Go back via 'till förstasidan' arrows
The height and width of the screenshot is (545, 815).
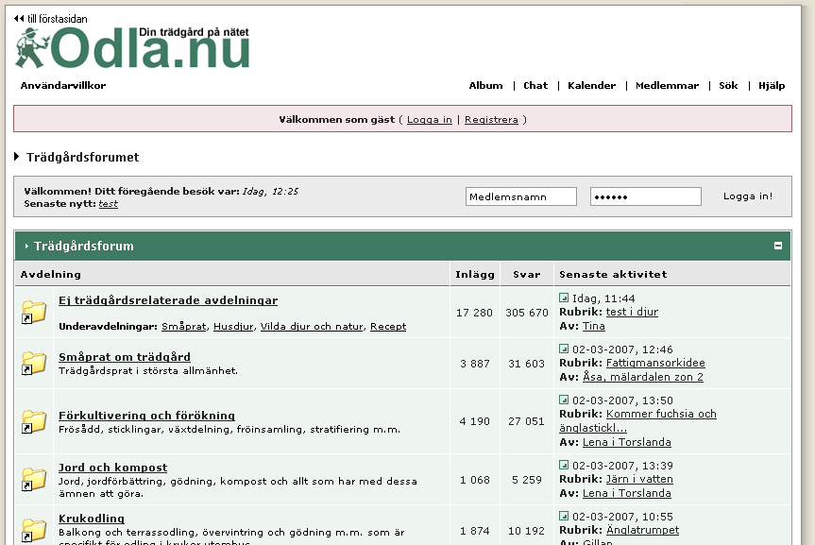tap(19, 18)
